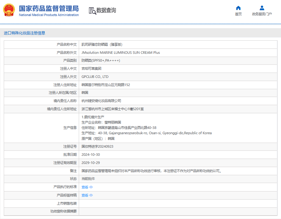Click the registration number 国妆特进字20240923
281x219 pixels.
(97, 146)
